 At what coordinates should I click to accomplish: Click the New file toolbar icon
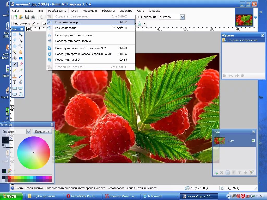15,17
